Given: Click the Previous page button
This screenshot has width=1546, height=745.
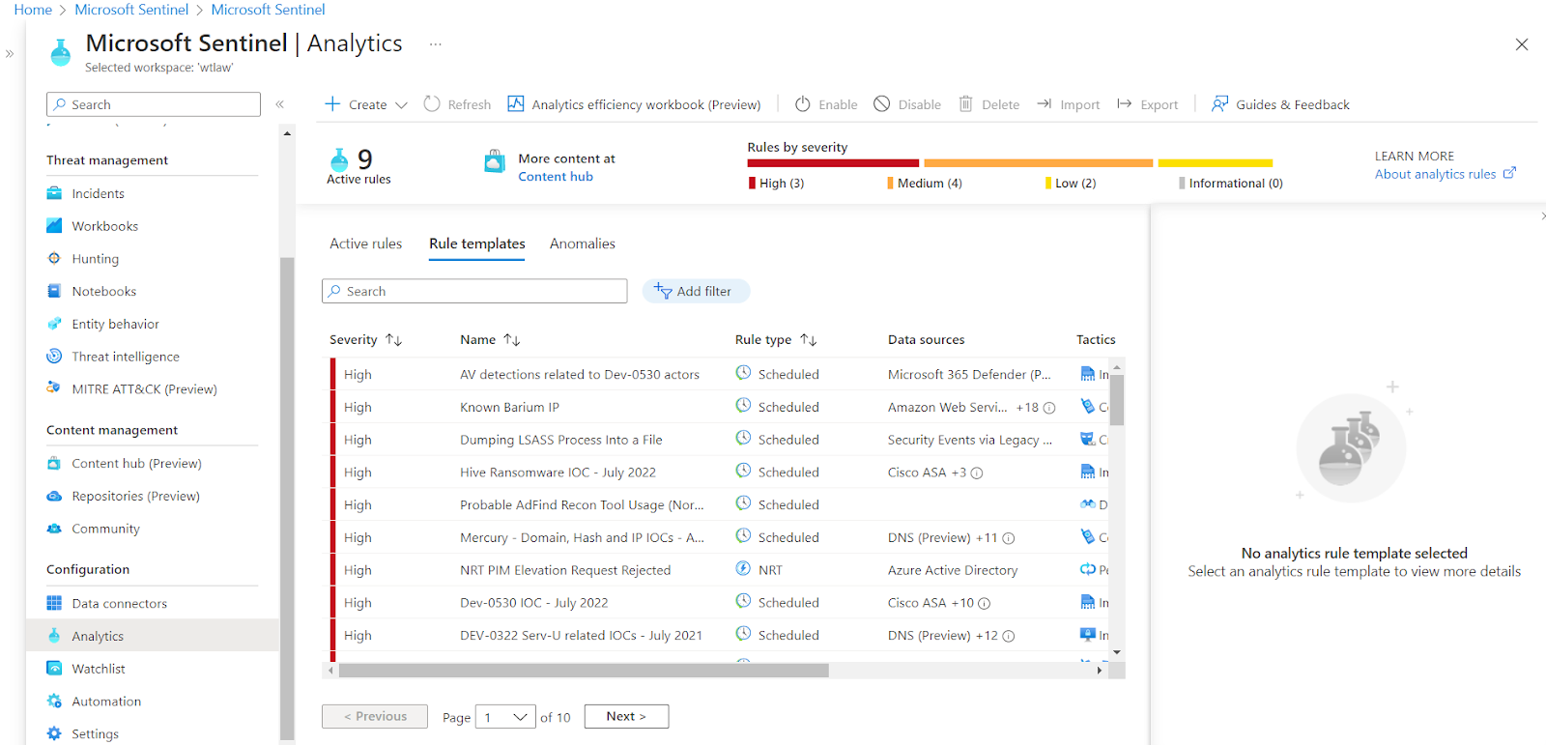Looking at the screenshot, I should [x=375, y=716].
